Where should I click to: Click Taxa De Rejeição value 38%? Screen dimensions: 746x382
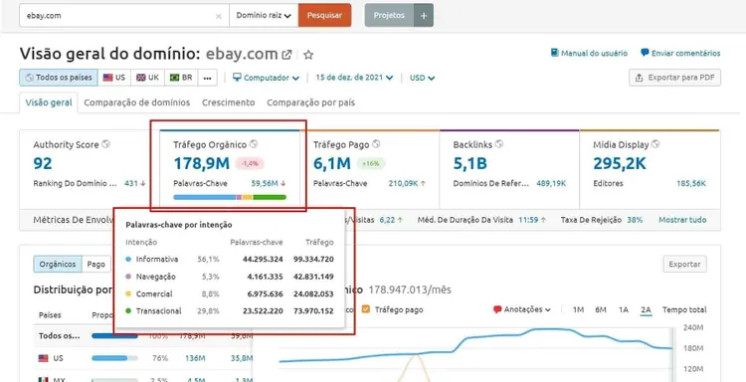(635, 220)
